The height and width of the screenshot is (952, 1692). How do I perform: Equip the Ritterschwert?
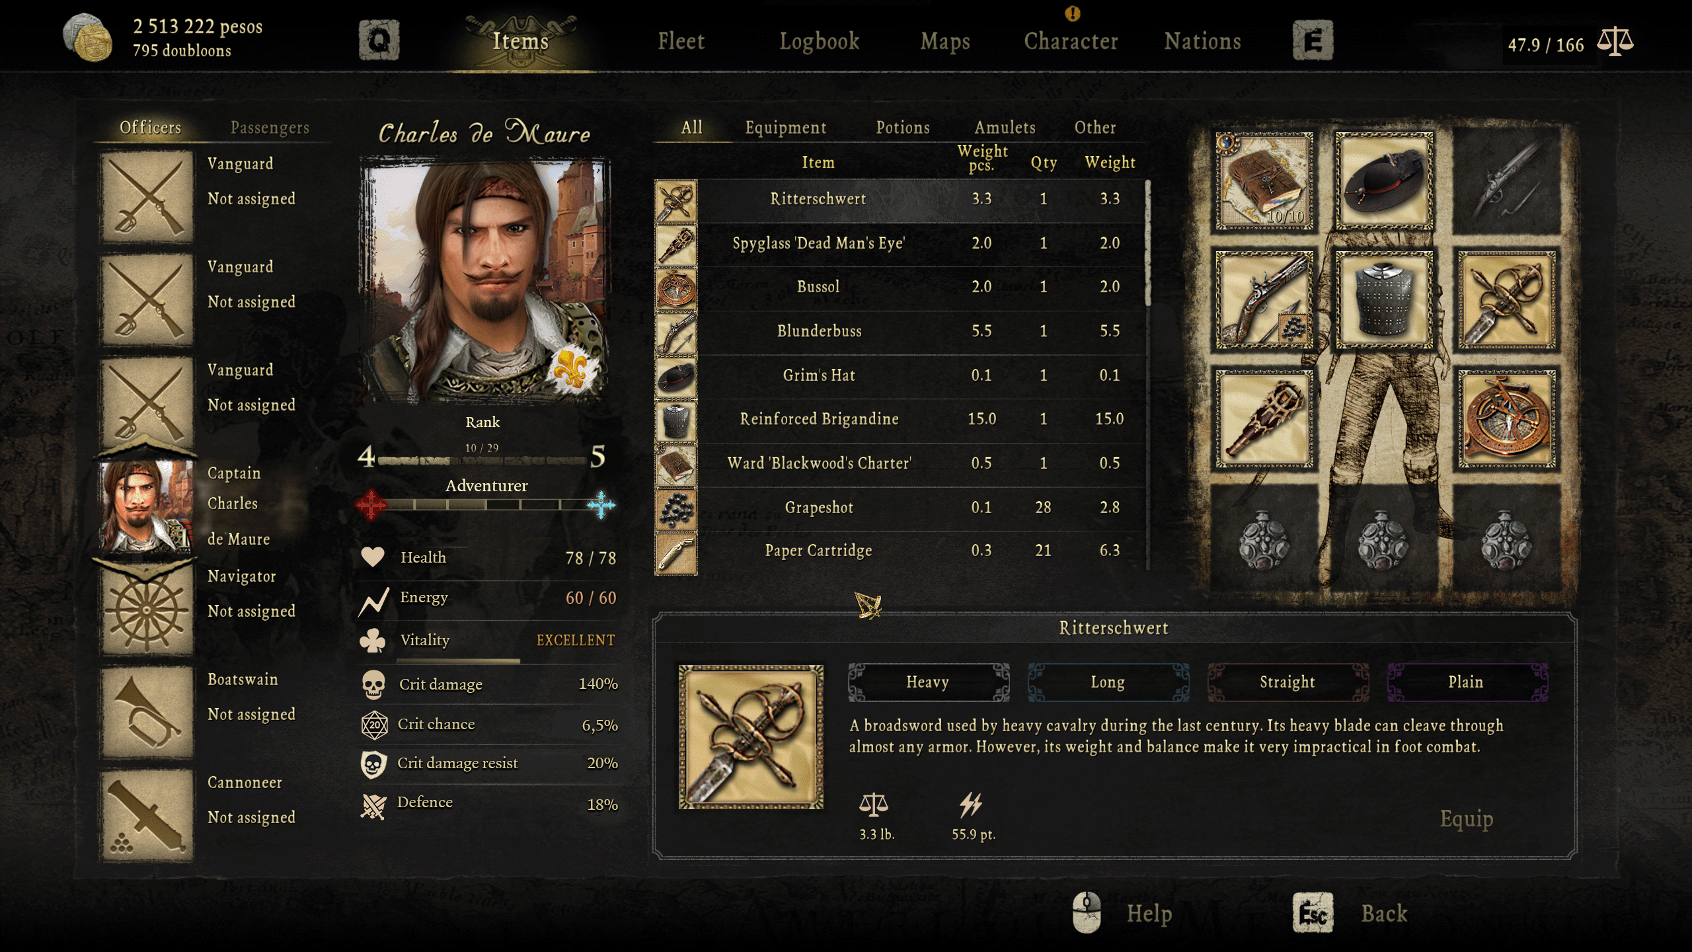point(1467,818)
